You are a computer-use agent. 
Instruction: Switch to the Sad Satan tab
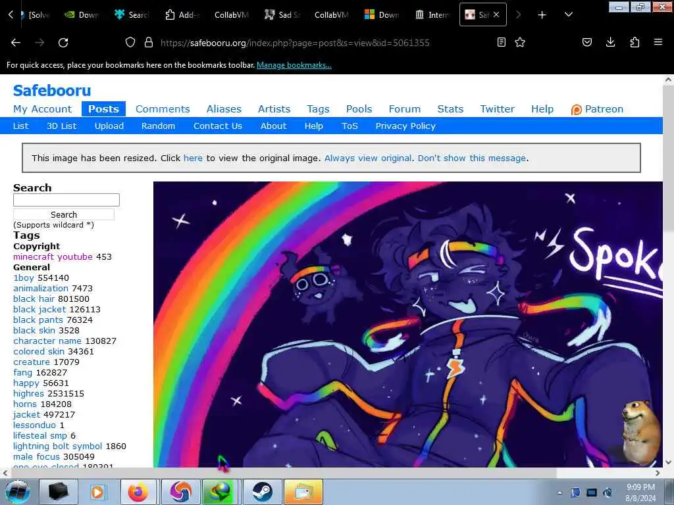point(282,14)
